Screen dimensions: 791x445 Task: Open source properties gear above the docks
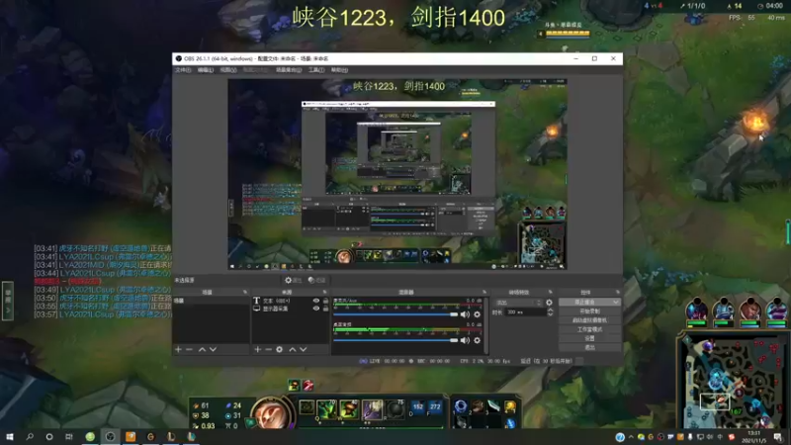click(x=293, y=280)
